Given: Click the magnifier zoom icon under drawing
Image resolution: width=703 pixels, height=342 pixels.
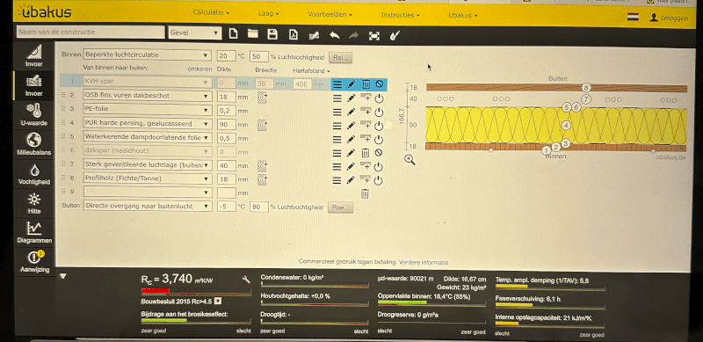Looking at the screenshot, I should coord(409,160).
